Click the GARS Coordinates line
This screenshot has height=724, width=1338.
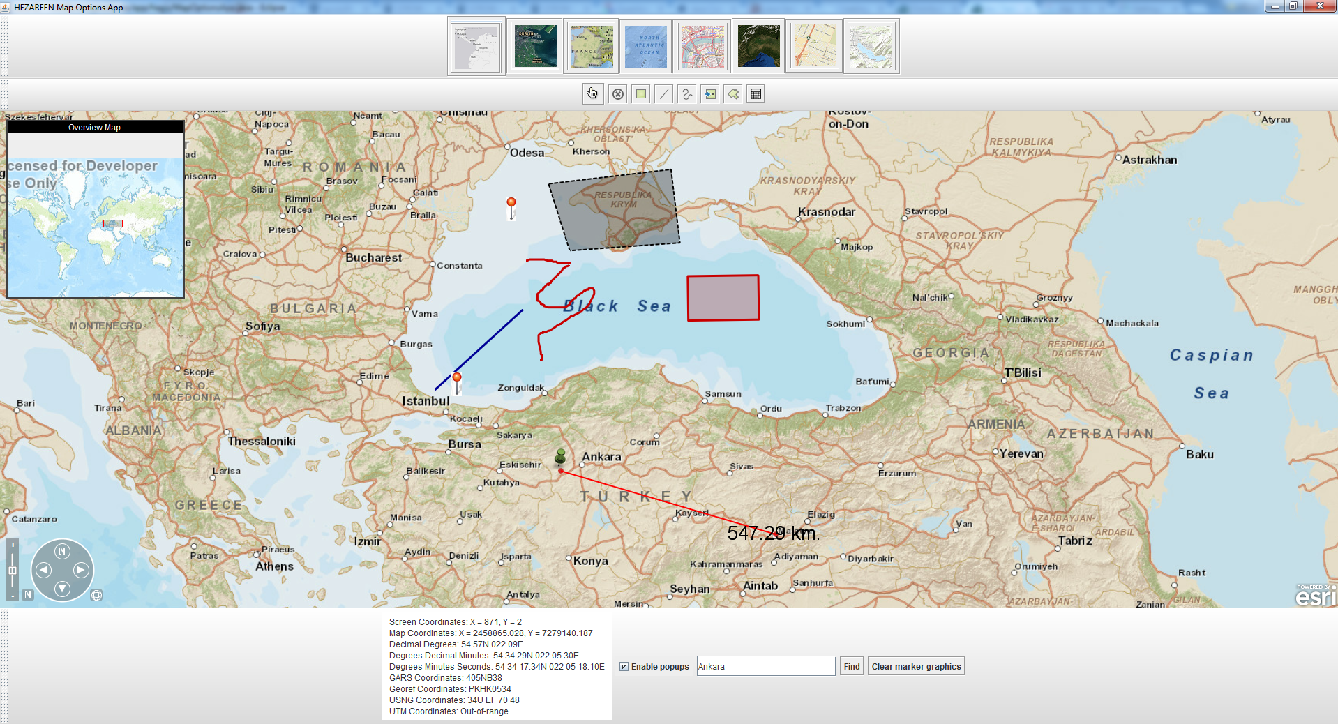tap(446, 678)
